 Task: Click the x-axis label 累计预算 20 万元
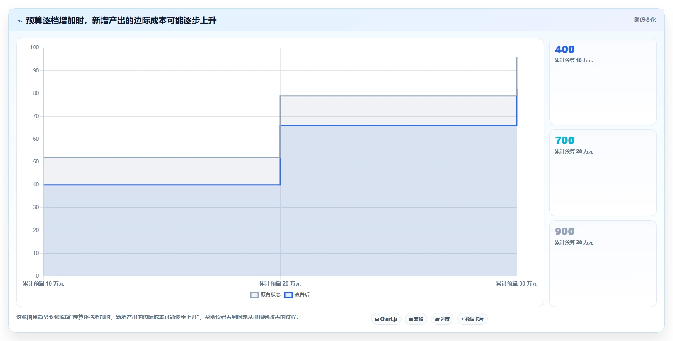280,283
